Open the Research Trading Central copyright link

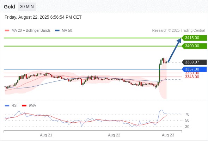point(178,31)
